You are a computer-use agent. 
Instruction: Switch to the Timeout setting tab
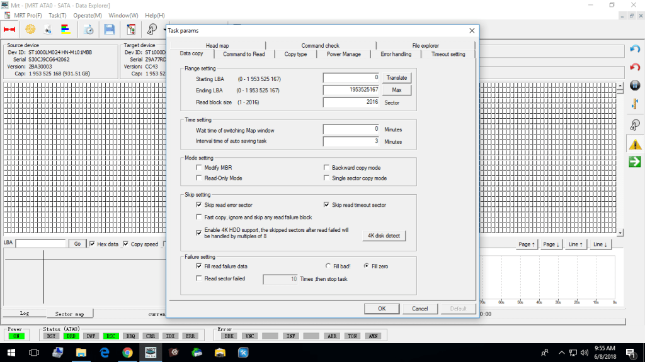pyautogui.click(x=448, y=54)
